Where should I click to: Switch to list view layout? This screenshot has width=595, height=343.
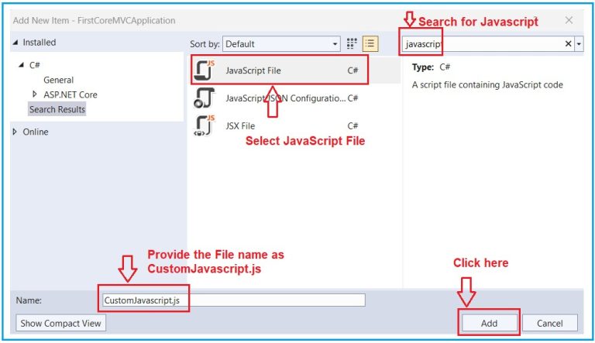370,44
